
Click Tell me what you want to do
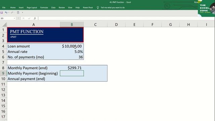tap(113, 7)
